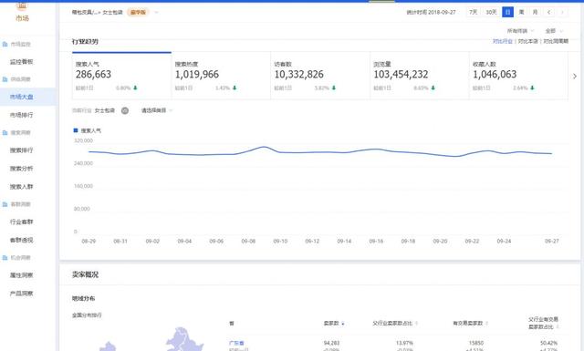
Task: Click the green down arrow under 浏览量
Action: 433,88
